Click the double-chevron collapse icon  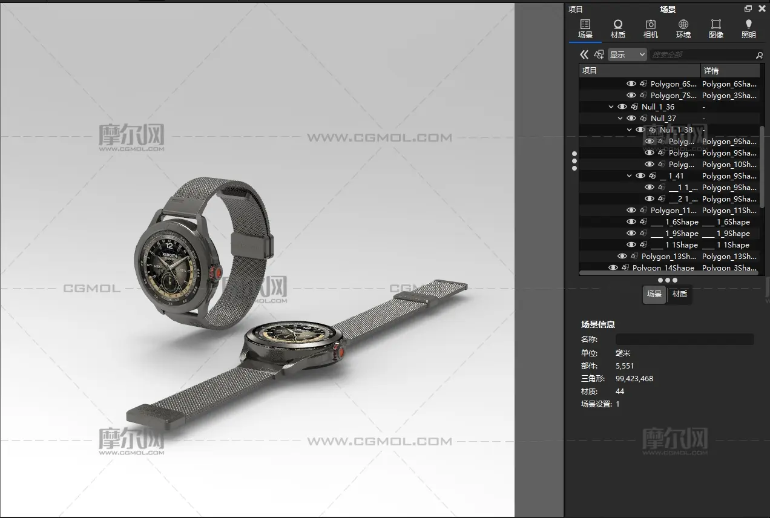584,54
